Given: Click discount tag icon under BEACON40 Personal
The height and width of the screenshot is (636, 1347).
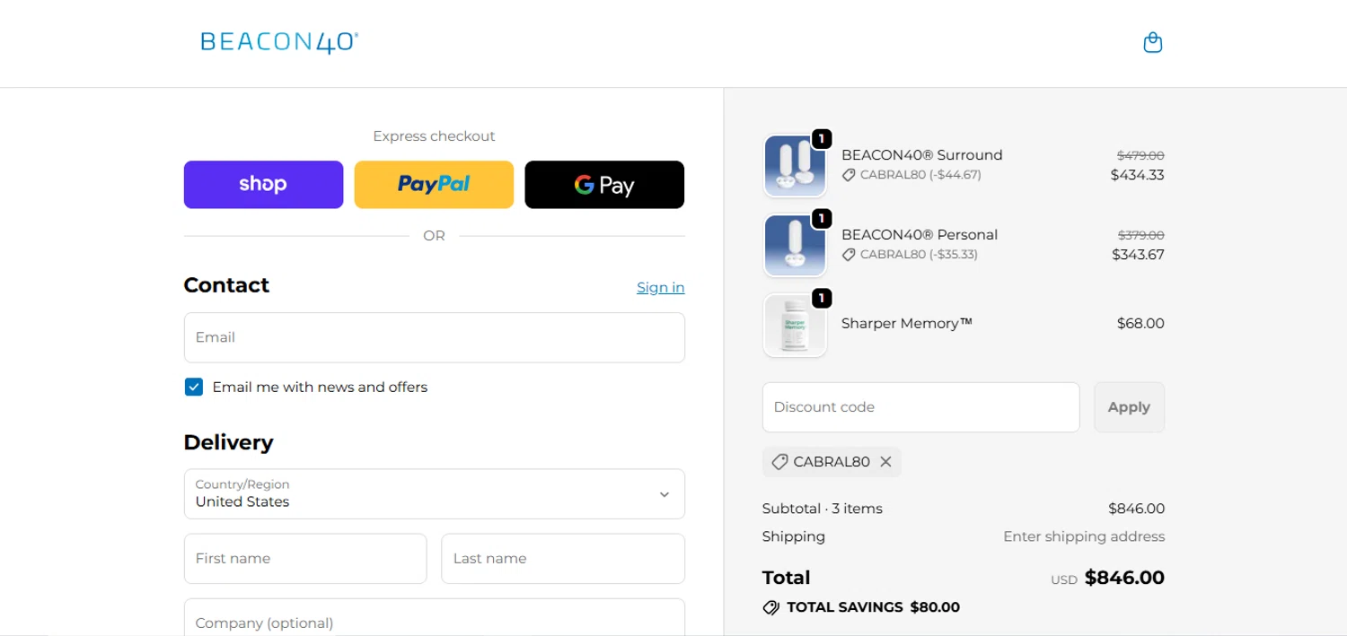Looking at the screenshot, I should pyautogui.click(x=849, y=255).
